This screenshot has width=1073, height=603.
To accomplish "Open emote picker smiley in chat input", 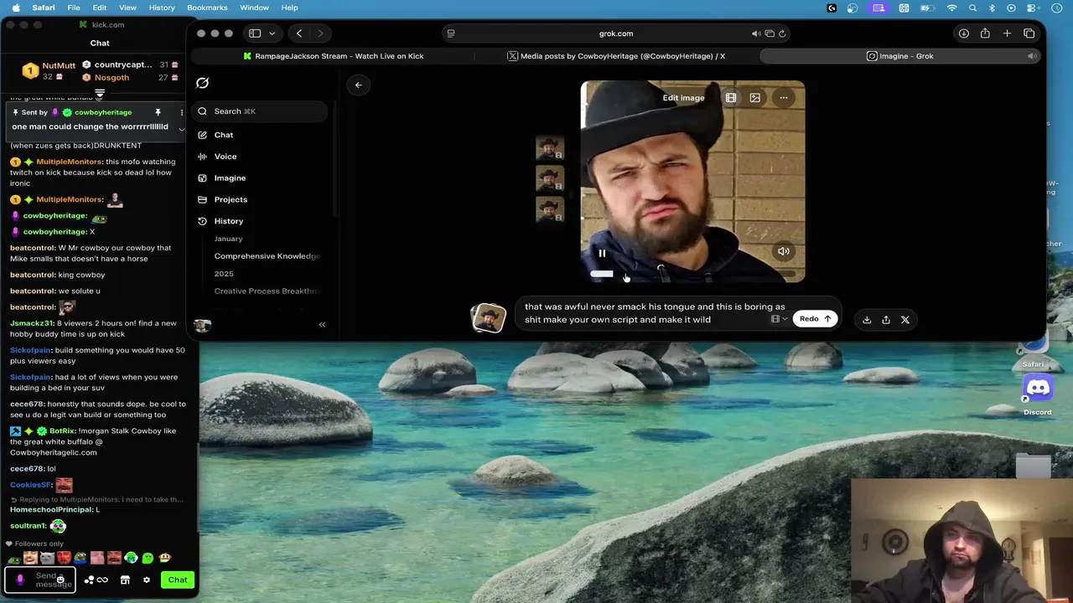I will (x=60, y=580).
